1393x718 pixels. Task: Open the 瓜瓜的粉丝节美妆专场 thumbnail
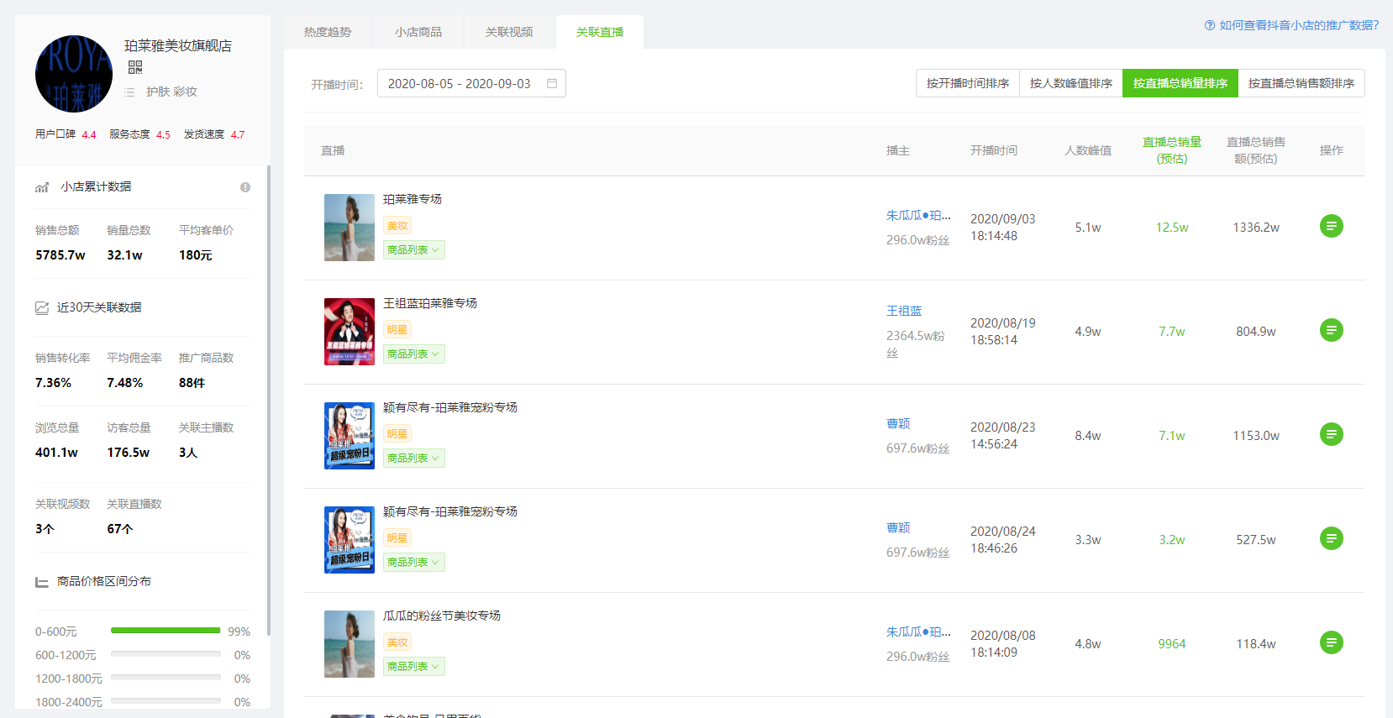click(350, 644)
